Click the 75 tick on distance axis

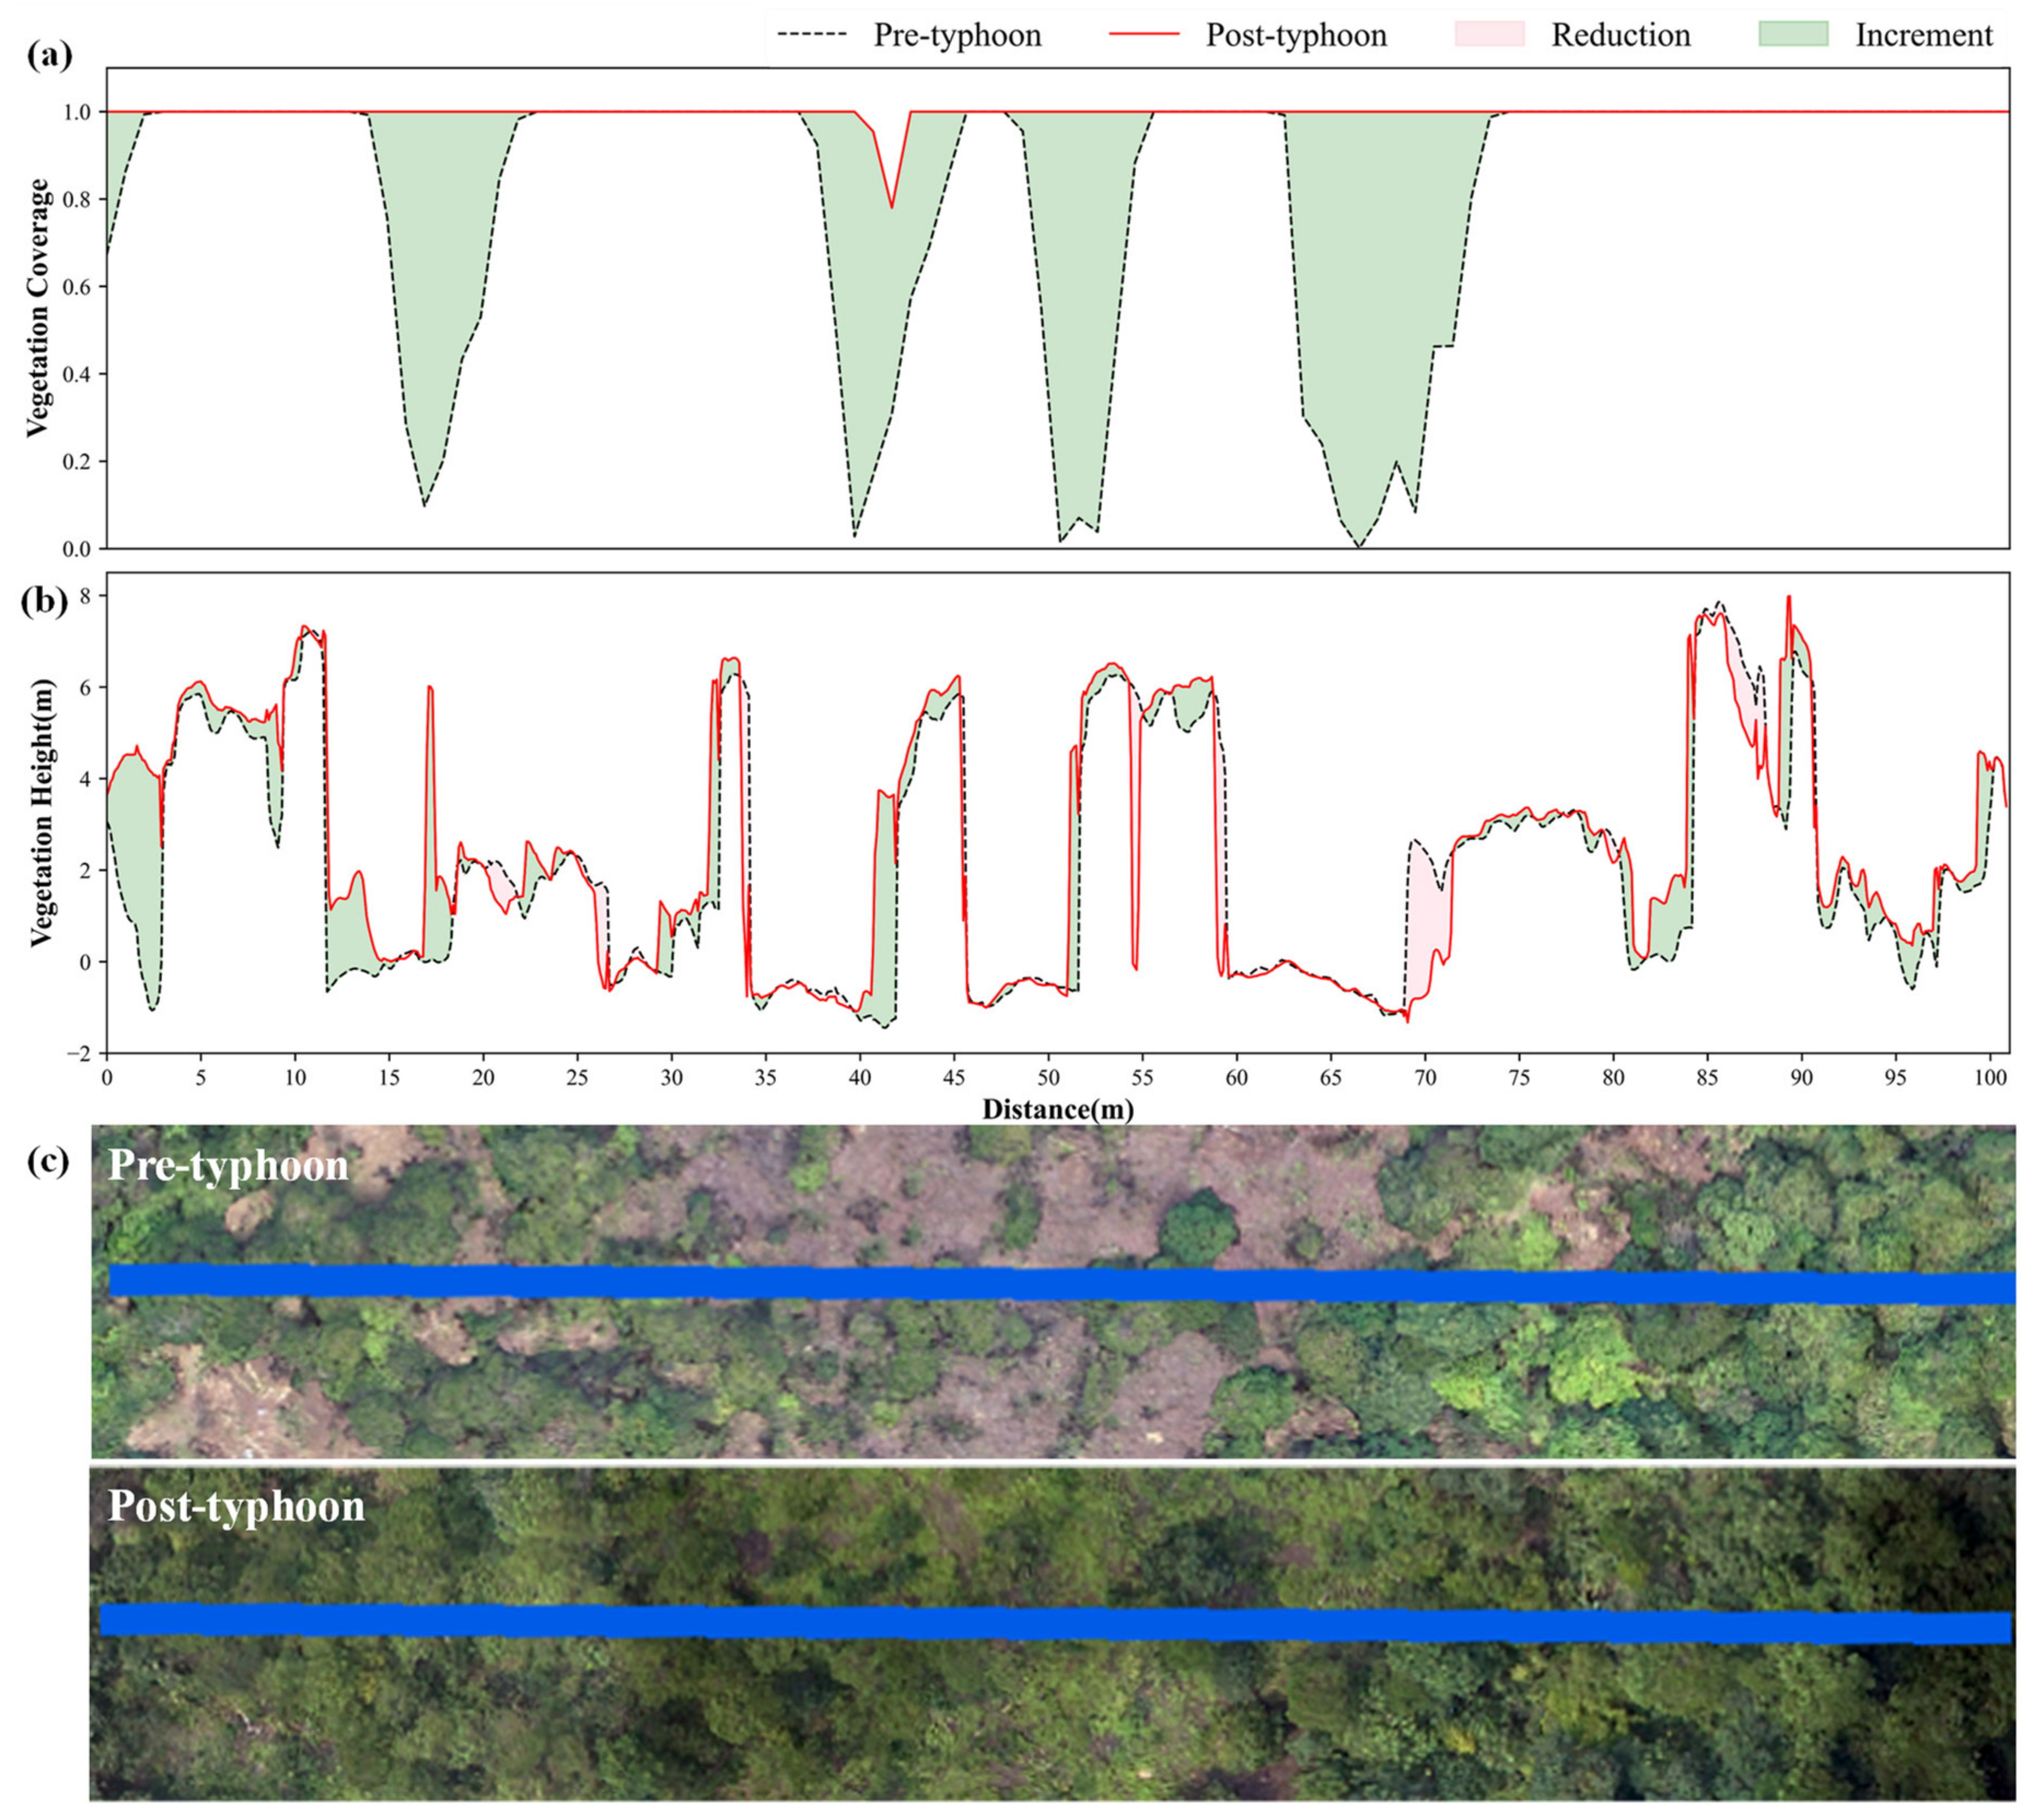click(x=1519, y=1078)
